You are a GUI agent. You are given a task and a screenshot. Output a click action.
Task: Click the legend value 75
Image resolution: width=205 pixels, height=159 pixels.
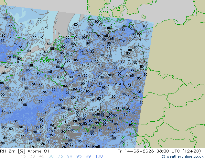point(60,156)
